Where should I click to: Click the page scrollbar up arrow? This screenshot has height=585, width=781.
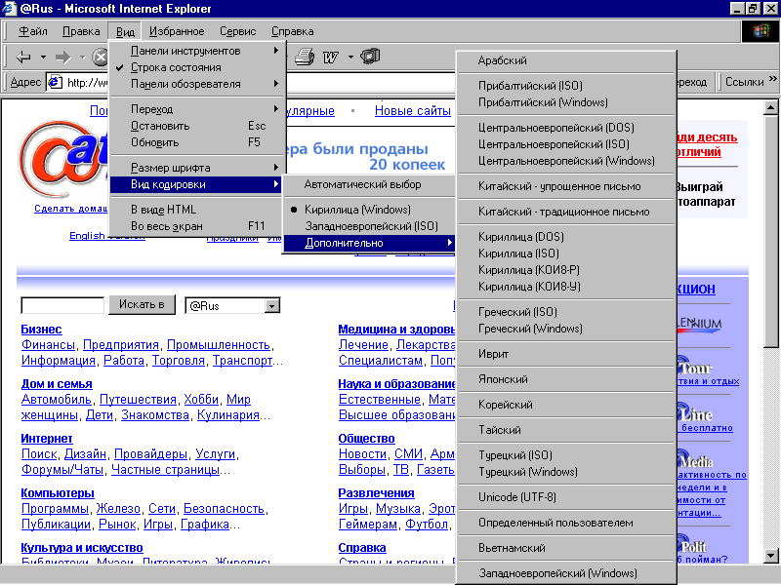(x=771, y=107)
